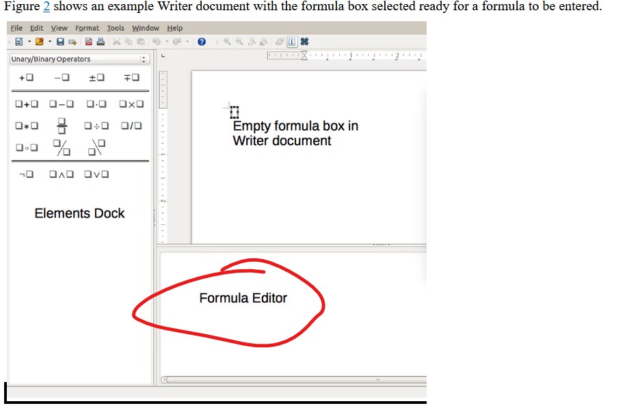Click the Cut scissors icon
This screenshot has width=627, height=408.
[x=116, y=42]
